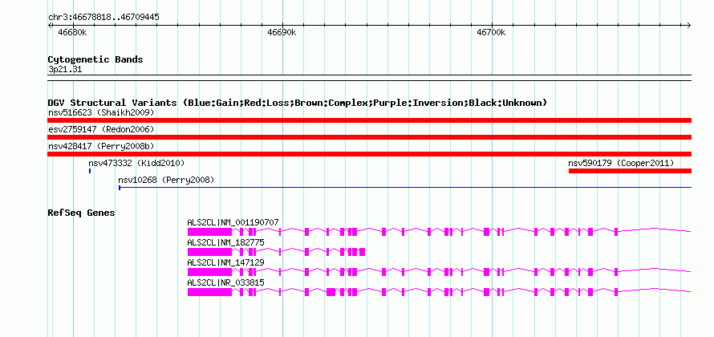Viewport: 714px width, 337px height.
Task: Select the red bar under nsv428417
Action: pos(369,154)
